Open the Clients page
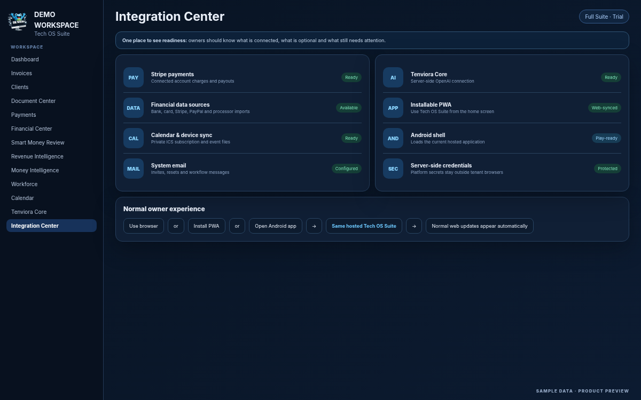This screenshot has height=400, width=641. (51, 87)
